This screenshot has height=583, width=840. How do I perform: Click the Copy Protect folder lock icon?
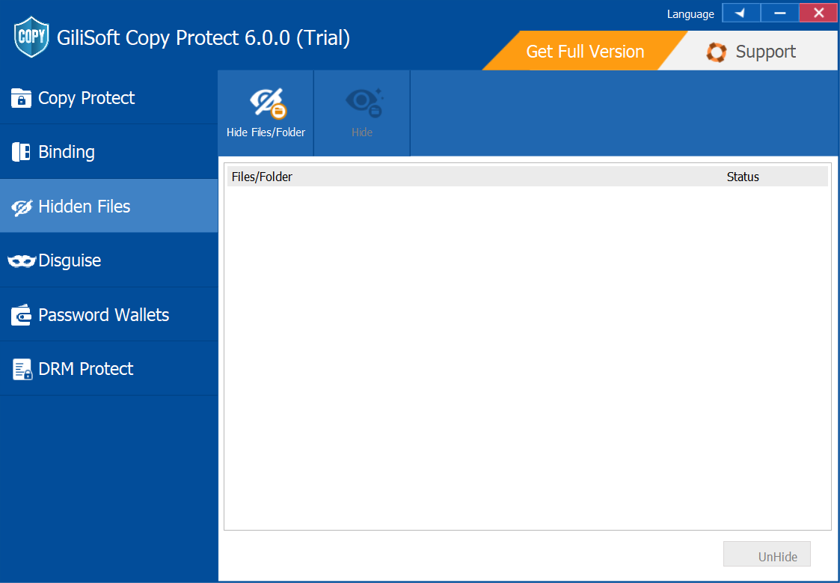(x=21, y=98)
